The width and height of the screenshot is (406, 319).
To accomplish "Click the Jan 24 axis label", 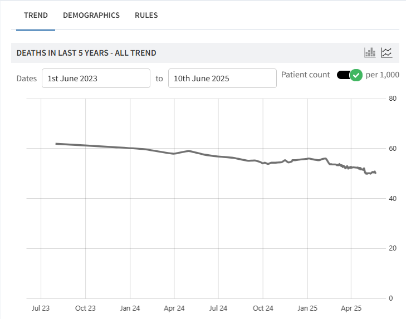I will 130,308.
